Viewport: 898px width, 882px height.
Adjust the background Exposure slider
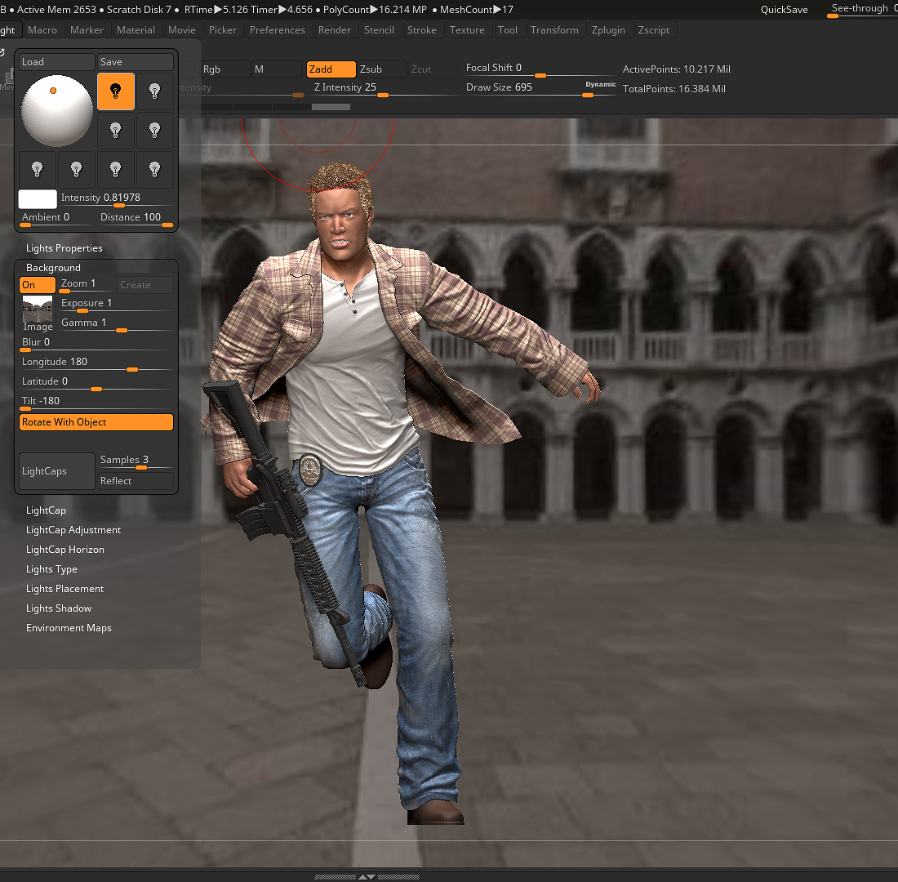[116, 305]
